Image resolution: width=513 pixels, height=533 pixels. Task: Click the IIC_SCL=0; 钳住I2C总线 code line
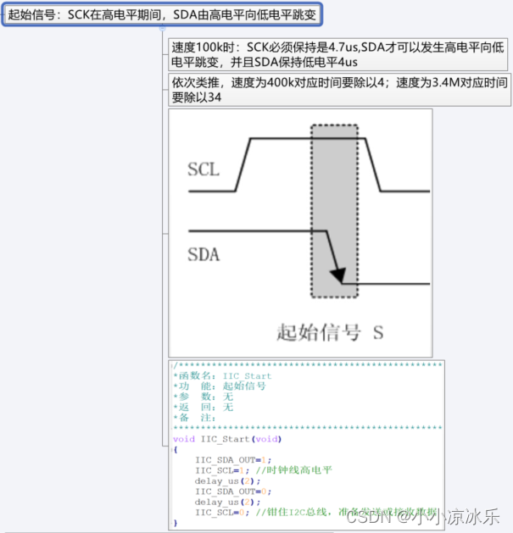(316, 513)
